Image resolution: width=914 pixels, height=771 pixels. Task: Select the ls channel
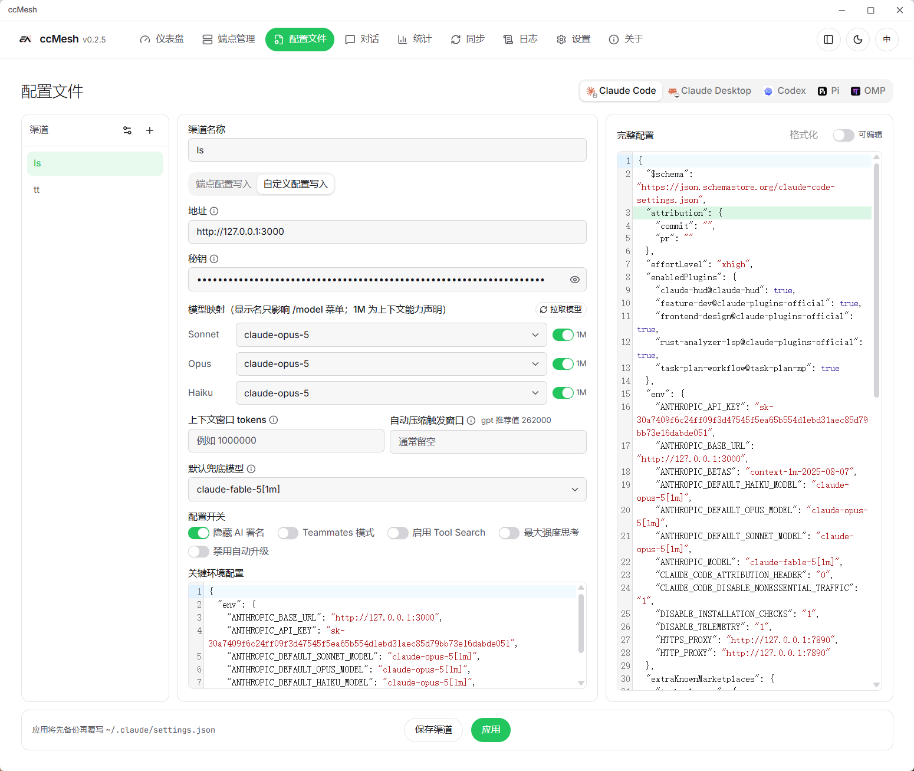tap(95, 163)
